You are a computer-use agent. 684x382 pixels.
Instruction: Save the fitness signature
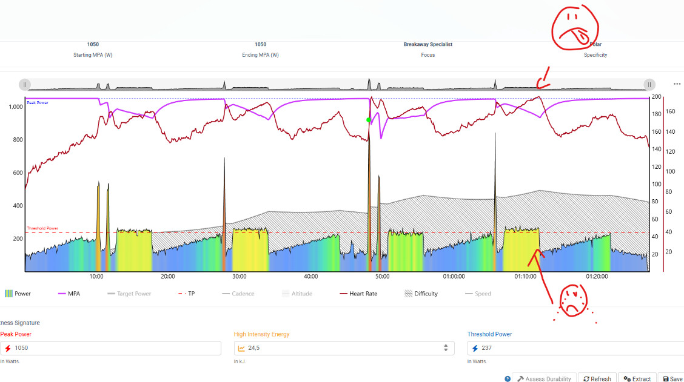tap(672, 378)
